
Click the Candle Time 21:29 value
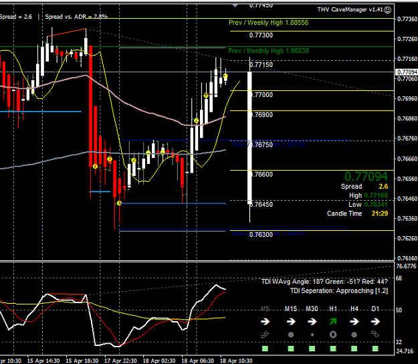pyautogui.click(x=380, y=213)
